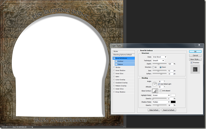Click the Cancel button
This screenshot has height=129, width=206.
point(195,55)
